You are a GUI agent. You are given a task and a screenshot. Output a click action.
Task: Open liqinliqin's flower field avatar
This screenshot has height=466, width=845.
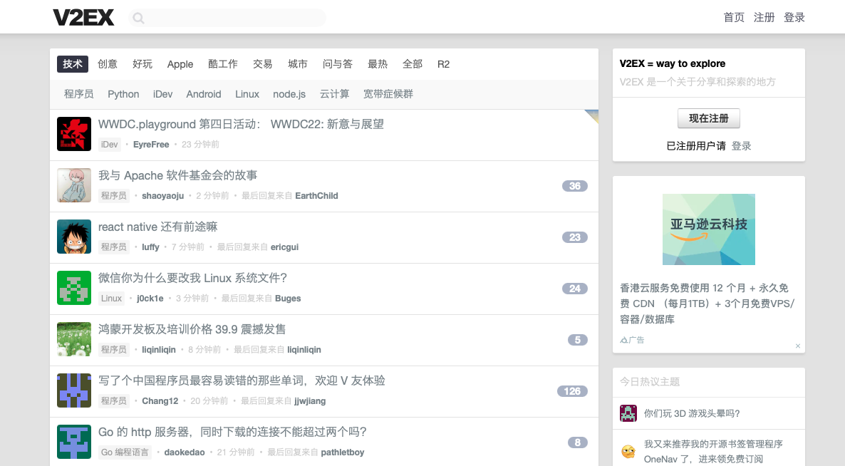[74, 339]
